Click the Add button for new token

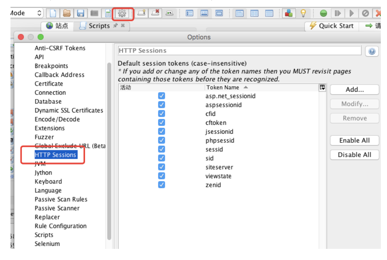coord(354,90)
